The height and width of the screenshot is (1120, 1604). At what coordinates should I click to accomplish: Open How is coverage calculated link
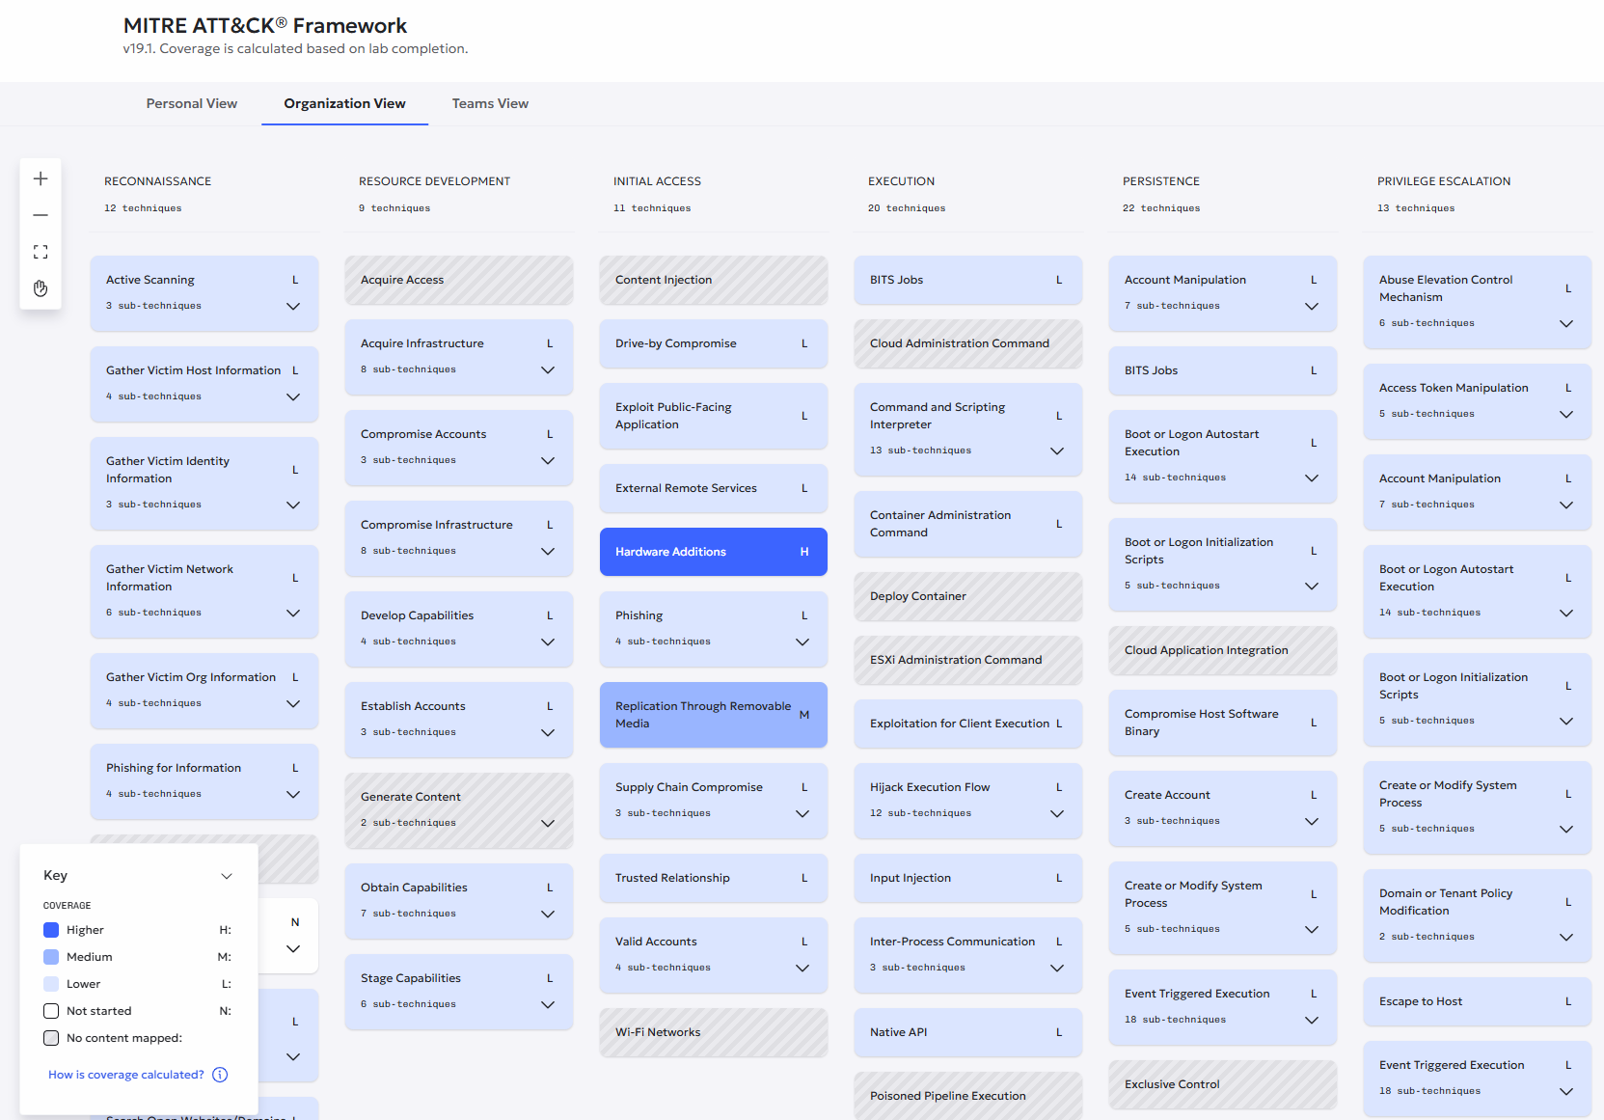[126, 1075]
